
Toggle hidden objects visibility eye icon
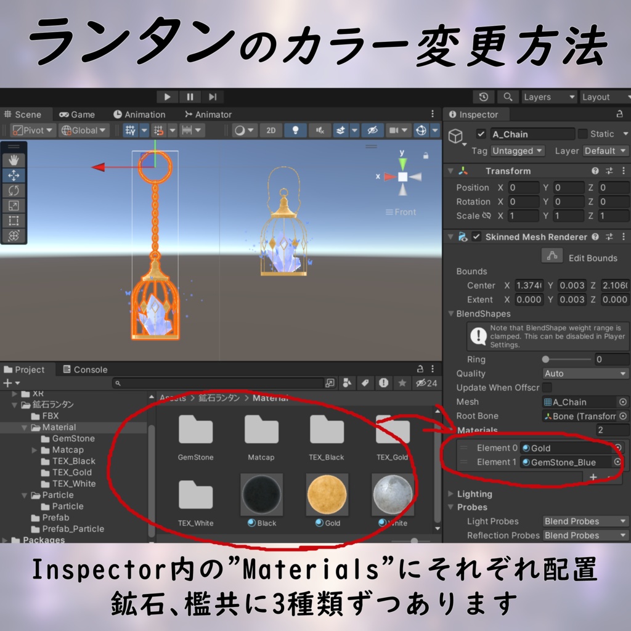click(372, 131)
